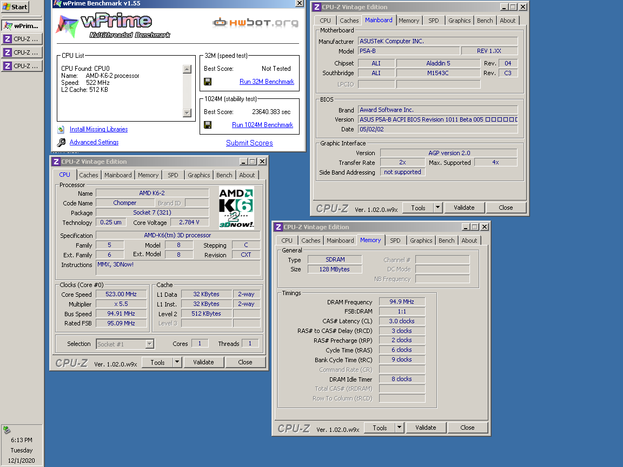This screenshot has width=623, height=467.
Task: Open Install Missing Libraries link
Action: click(98, 129)
